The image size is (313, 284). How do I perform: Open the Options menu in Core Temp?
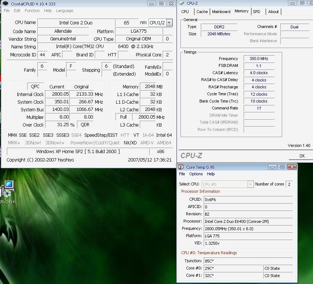196,174
